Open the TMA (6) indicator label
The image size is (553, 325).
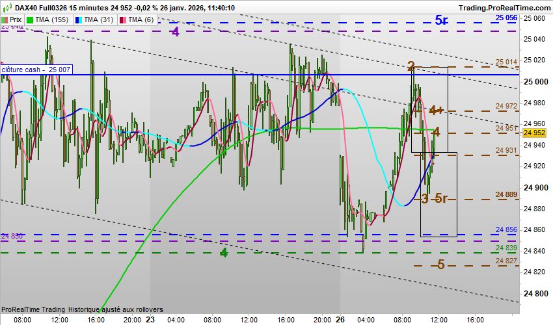coord(137,19)
